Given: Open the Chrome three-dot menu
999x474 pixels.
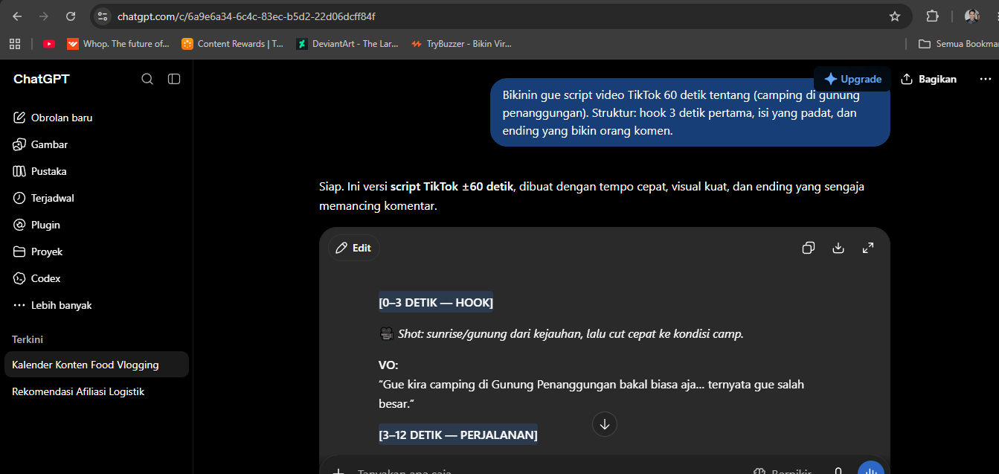Looking at the screenshot, I should coord(996,16).
